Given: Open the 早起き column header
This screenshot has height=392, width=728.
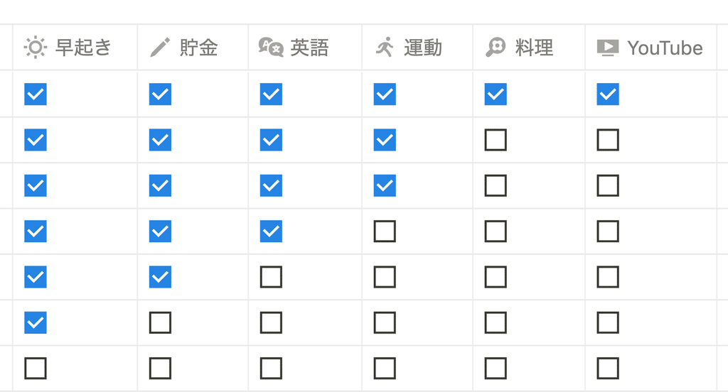Looking at the screenshot, I should click(x=75, y=48).
